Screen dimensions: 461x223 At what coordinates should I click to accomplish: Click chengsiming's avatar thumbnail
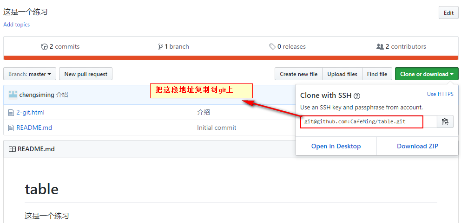point(13,95)
